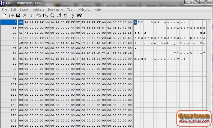Select character A of 'ClearAuto' in text pane

pos(191,54)
